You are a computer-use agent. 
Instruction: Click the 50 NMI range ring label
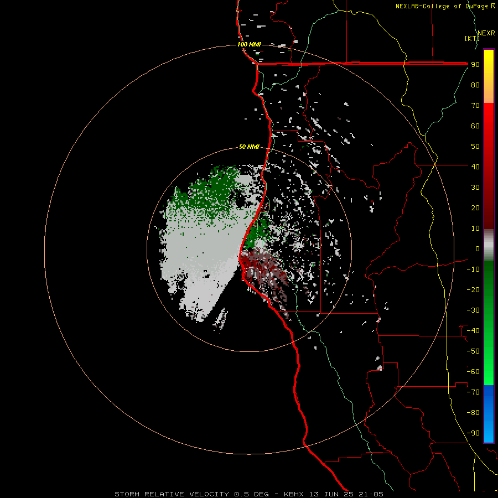coord(249,147)
